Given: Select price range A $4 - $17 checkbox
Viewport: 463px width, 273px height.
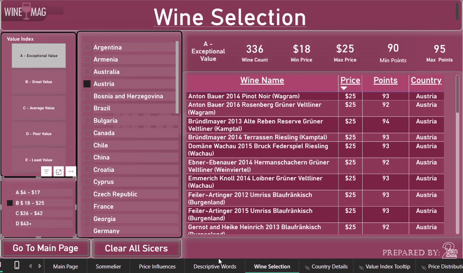Looking at the screenshot, I should [10, 193].
